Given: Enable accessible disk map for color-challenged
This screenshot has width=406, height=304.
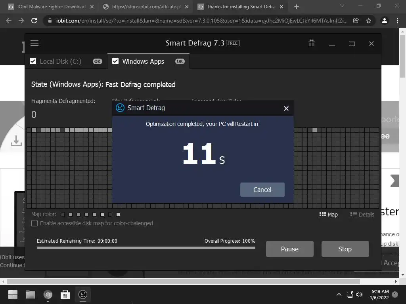Looking at the screenshot, I should (x=34, y=223).
